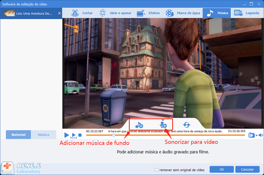Click the refresh/reset audio icon
The width and height of the screenshot is (264, 175).
[186, 125]
